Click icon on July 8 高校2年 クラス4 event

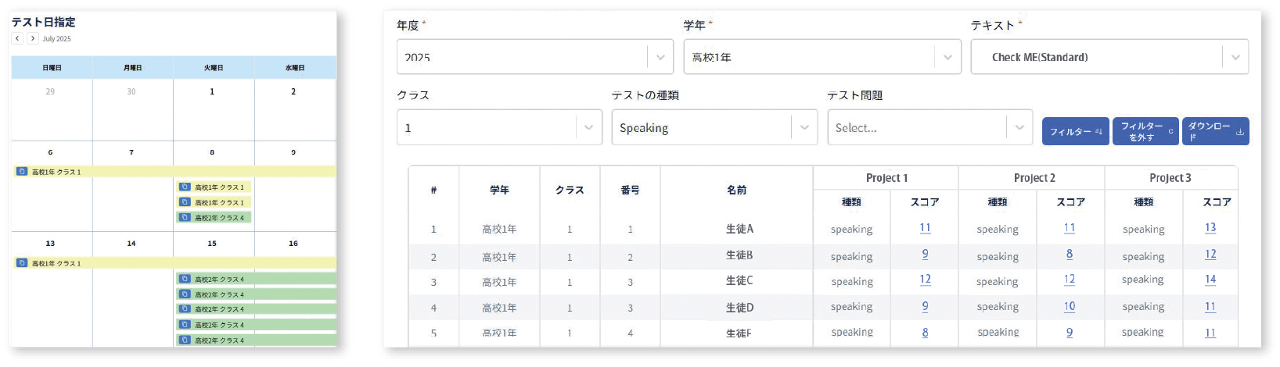click(x=185, y=218)
